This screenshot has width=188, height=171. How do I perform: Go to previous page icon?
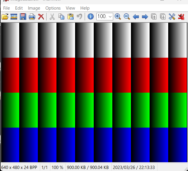click(x=154, y=17)
